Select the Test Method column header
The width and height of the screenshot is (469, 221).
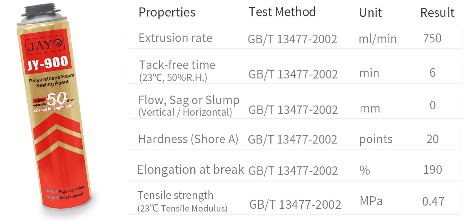[x=282, y=12]
